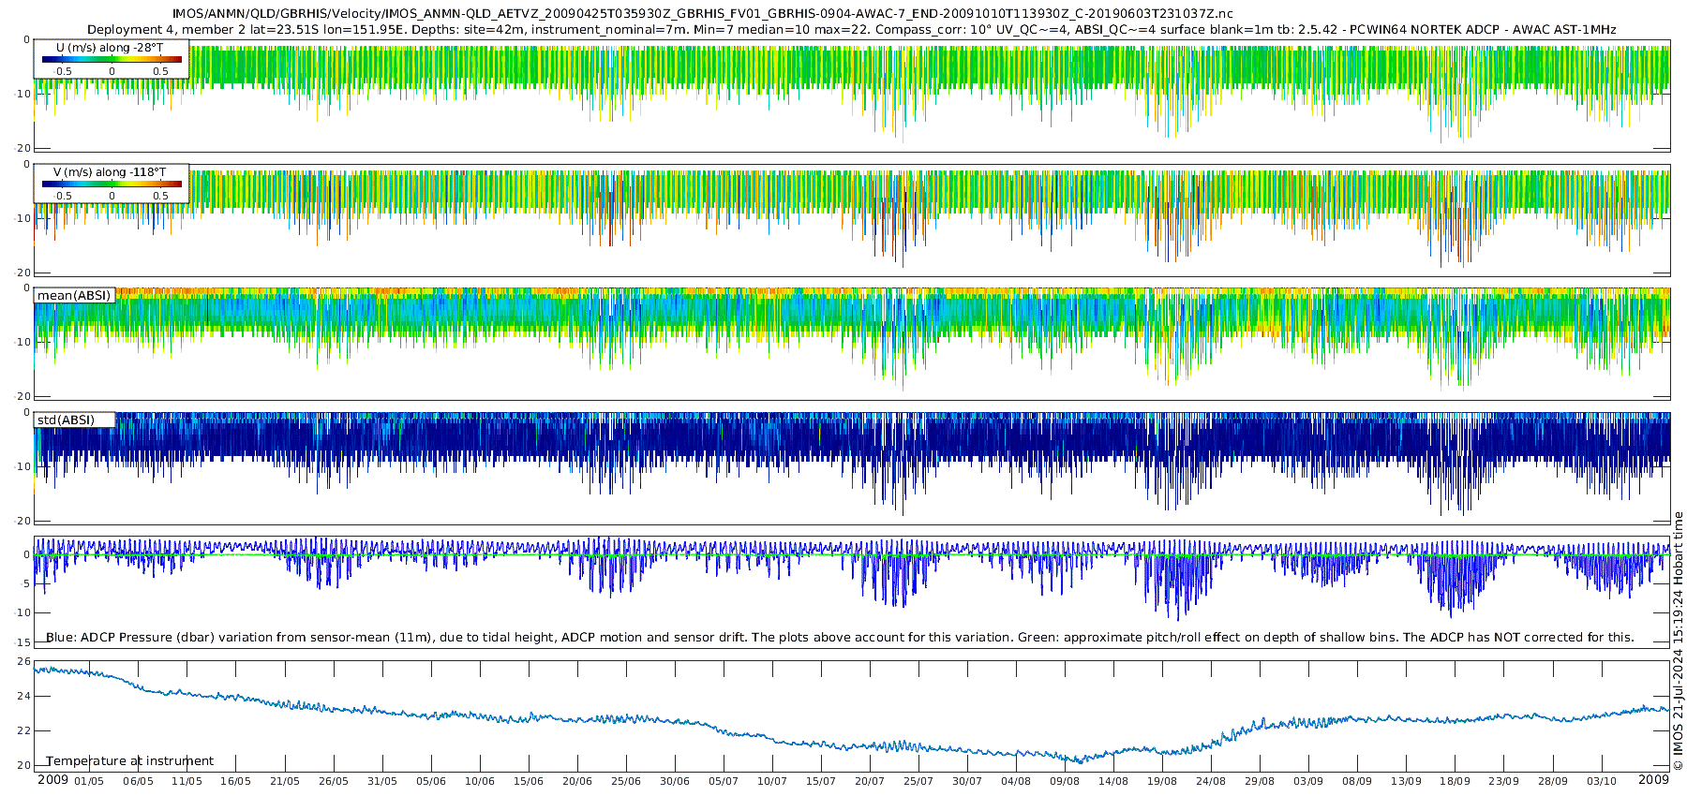Click the 30/06 date tick label
The width and height of the screenshot is (1687, 796).
(x=674, y=781)
